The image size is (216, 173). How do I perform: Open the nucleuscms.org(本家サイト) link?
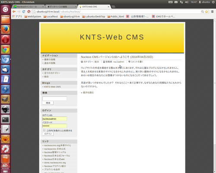point(57,145)
